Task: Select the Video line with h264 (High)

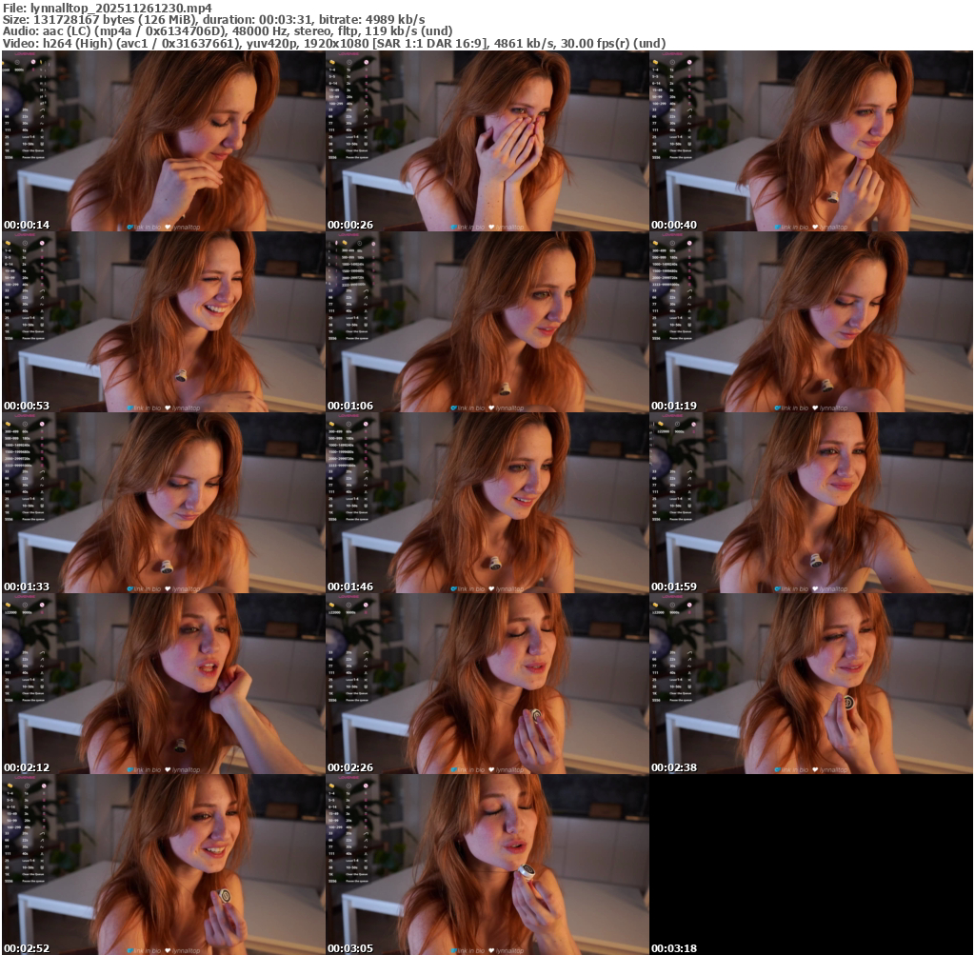Action: point(334,44)
